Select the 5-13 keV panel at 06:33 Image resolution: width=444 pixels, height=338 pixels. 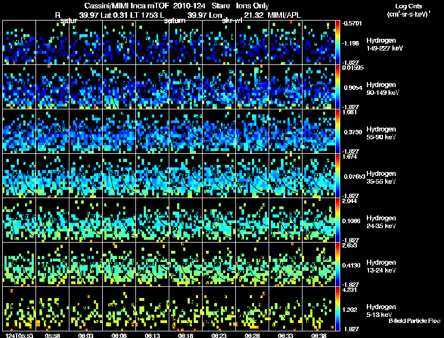click(285, 309)
